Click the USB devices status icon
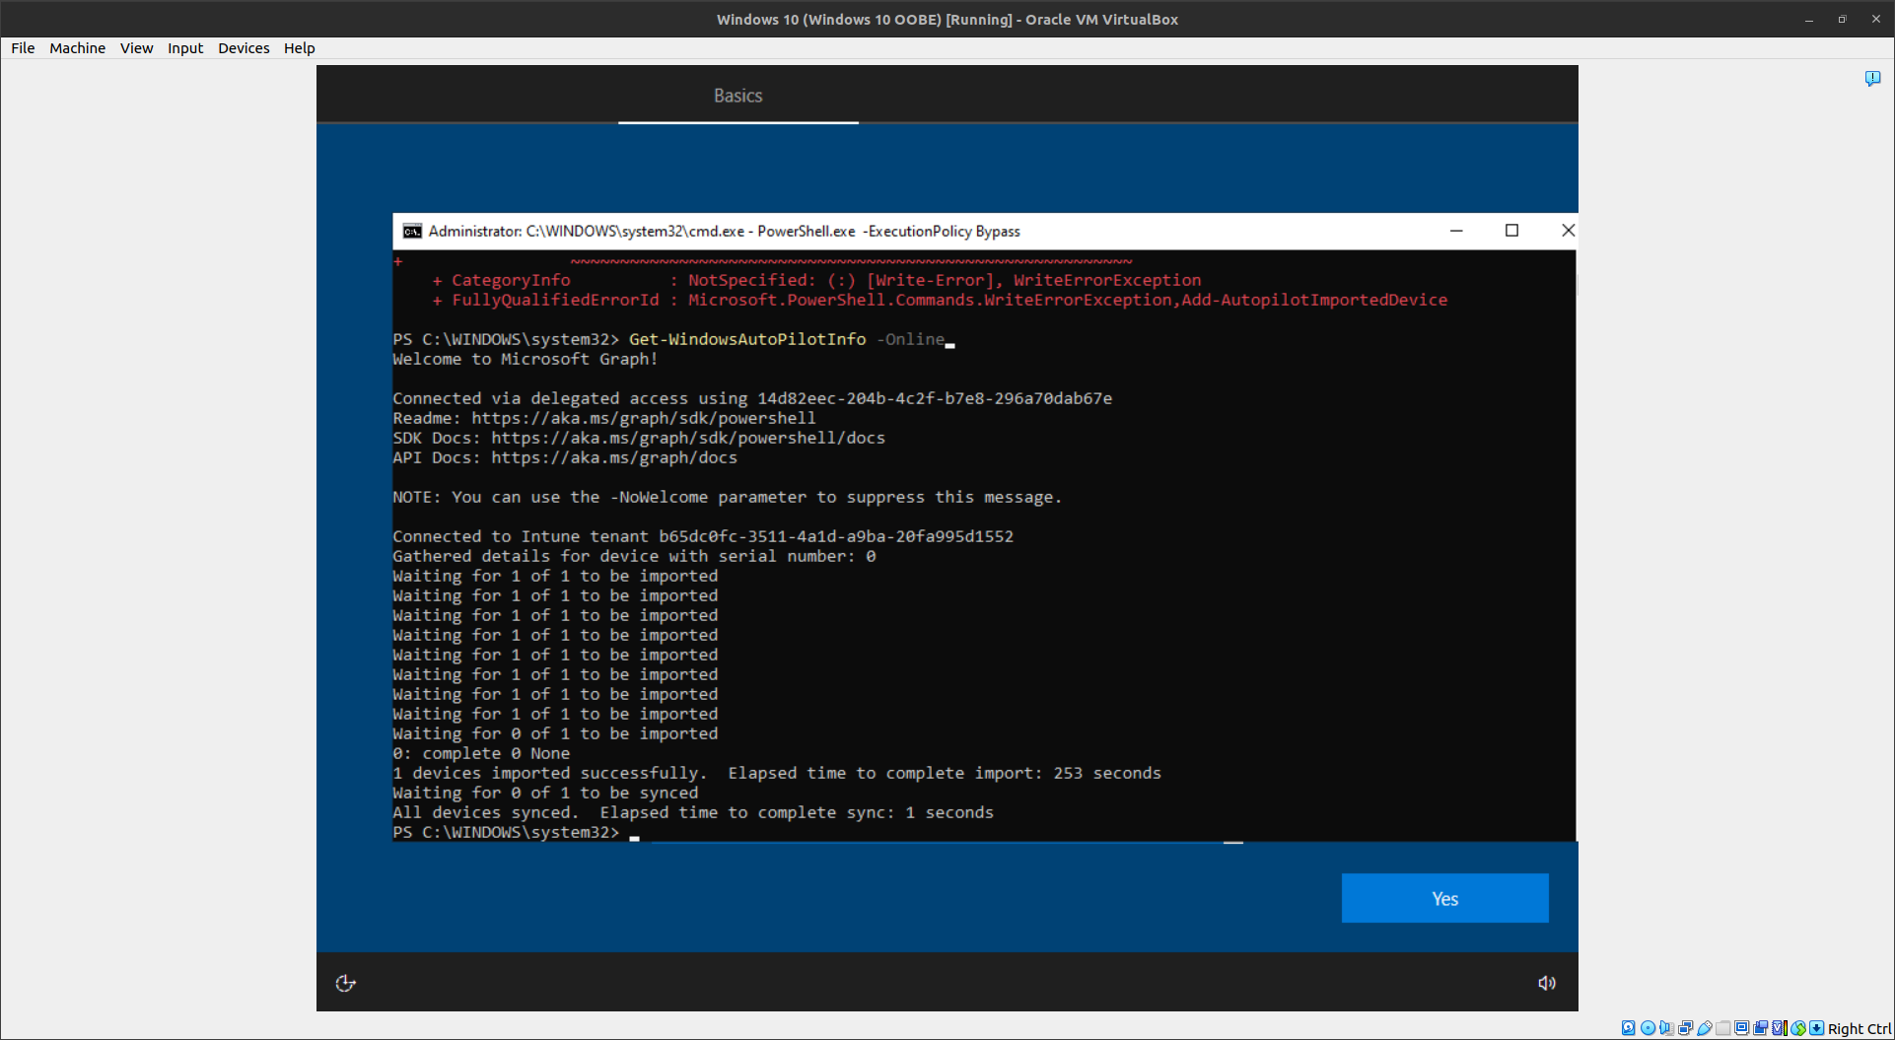Viewport: 1895px width, 1040px height. click(x=1705, y=1028)
